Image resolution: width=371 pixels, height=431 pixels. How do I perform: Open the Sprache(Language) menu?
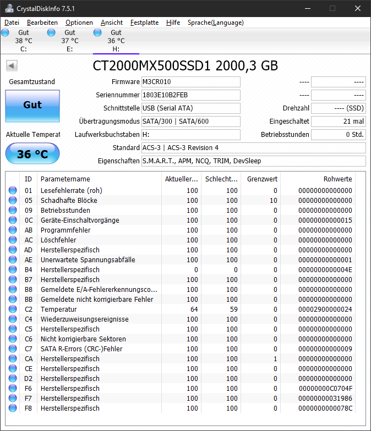(216, 23)
